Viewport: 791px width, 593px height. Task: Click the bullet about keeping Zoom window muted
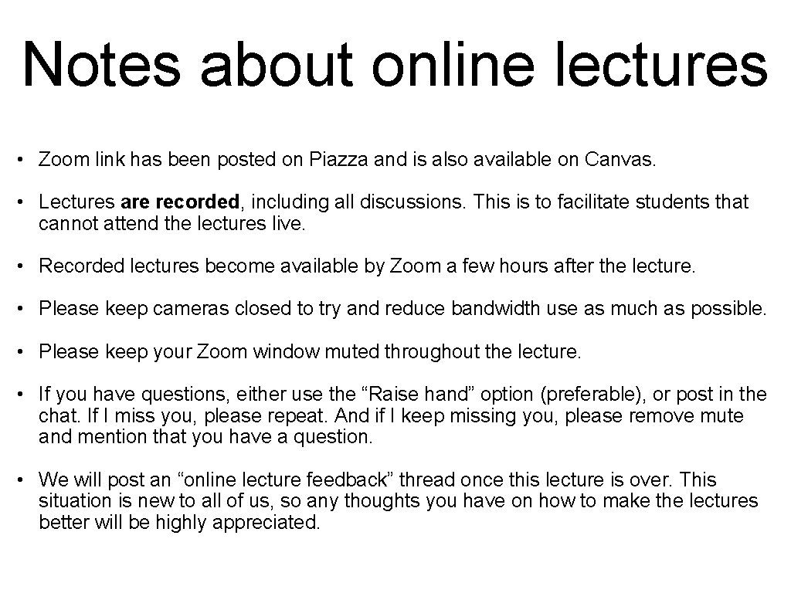coord(310,351)
